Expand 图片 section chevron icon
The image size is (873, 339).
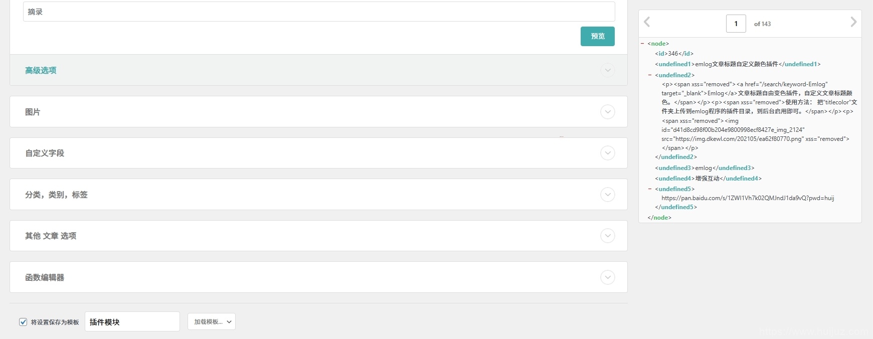pos(608,112)
